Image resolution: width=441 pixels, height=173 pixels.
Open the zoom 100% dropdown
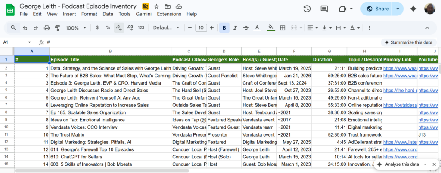click(75, 28)
